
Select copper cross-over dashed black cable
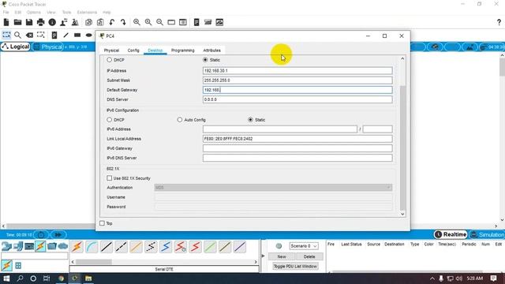point(121,247)
